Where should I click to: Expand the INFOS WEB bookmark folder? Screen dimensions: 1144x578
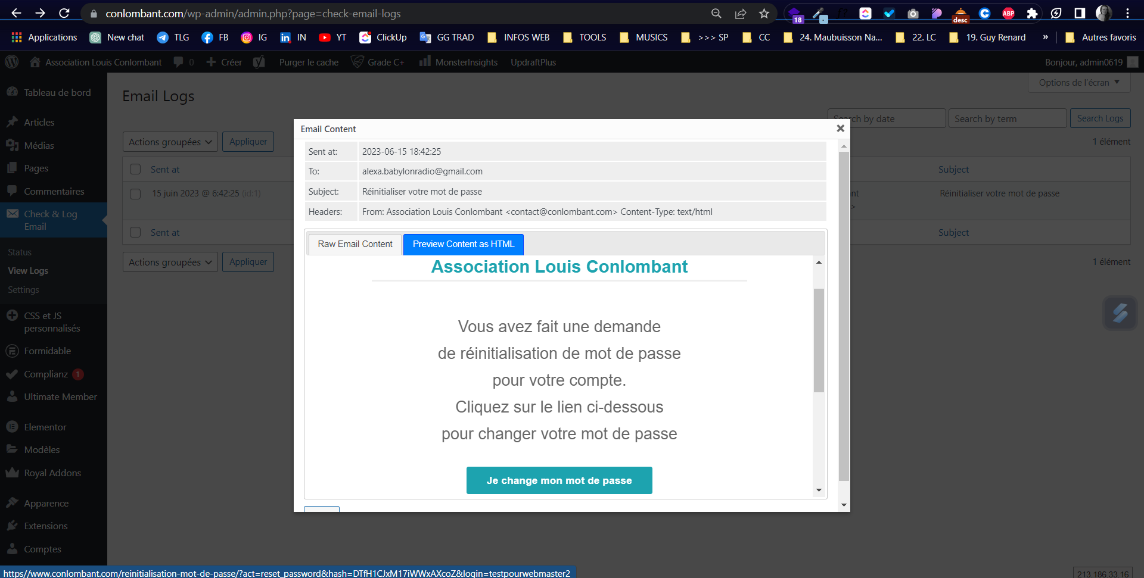point(518,37)
